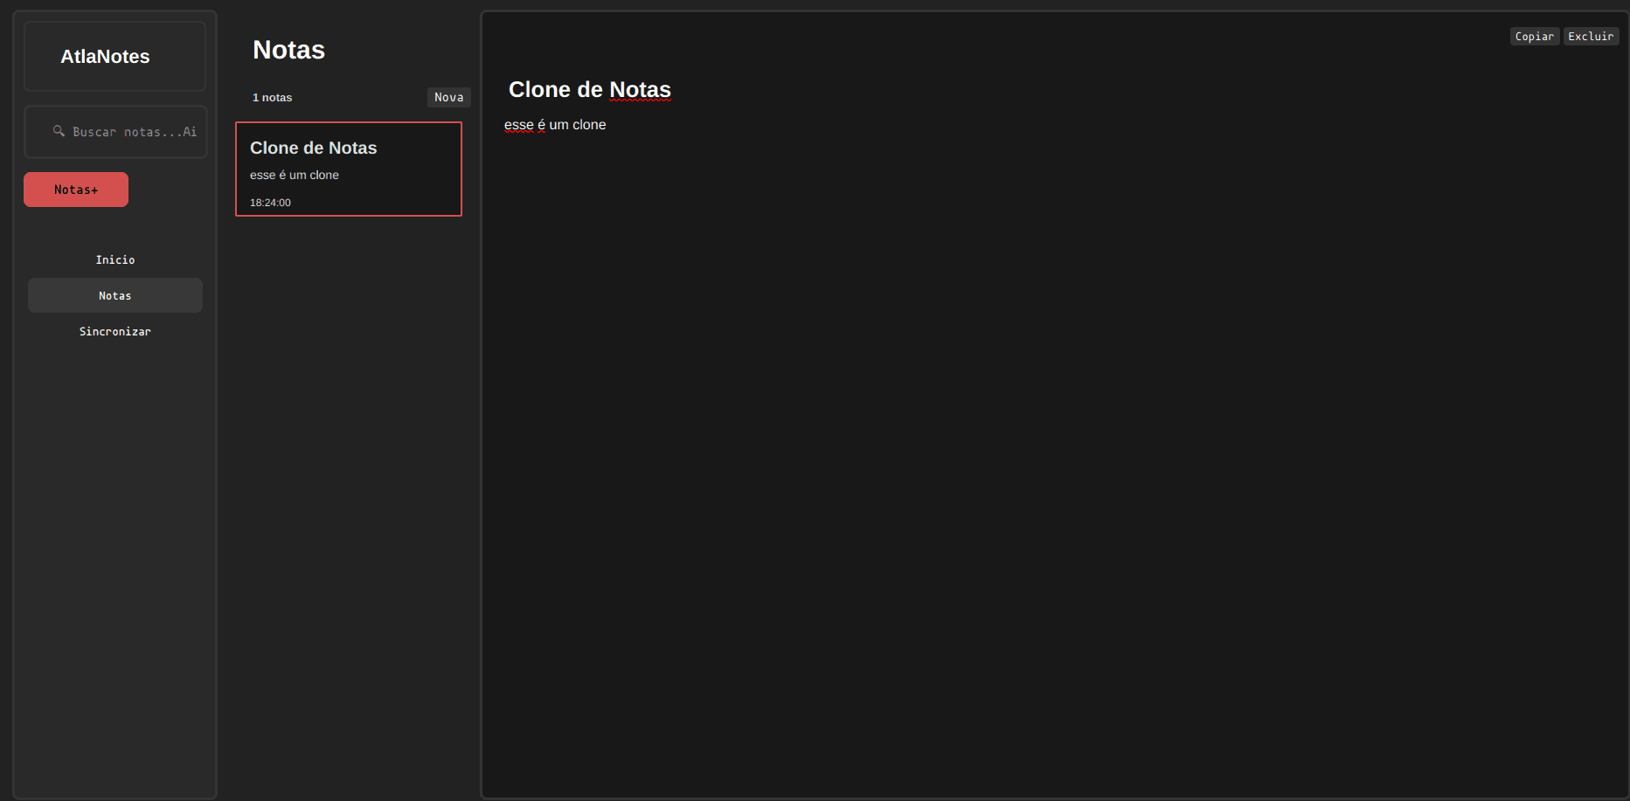1630x801 pixels.
Task: Click the magnifying glass search icon
Action: (59, 131)
